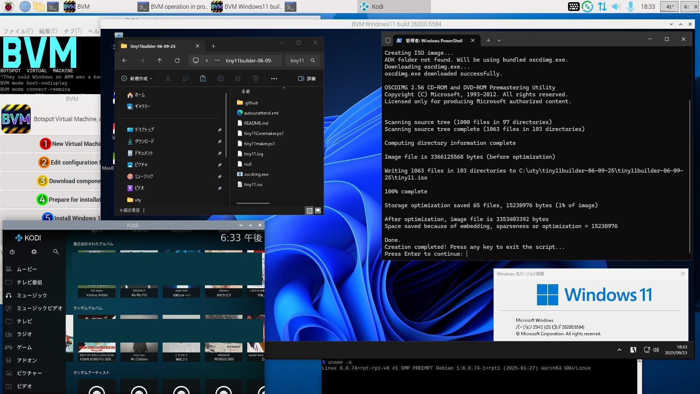Image resolution: width=700 pixels, height=394 pixels.
Task: Open PowerShell tab dropdown chevron
Action: click(x=499, y=40)
